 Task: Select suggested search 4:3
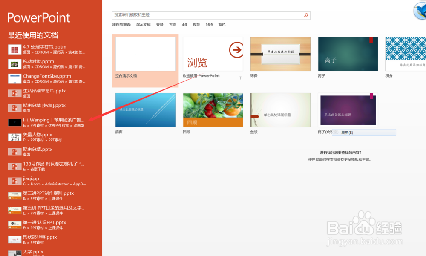184,25
